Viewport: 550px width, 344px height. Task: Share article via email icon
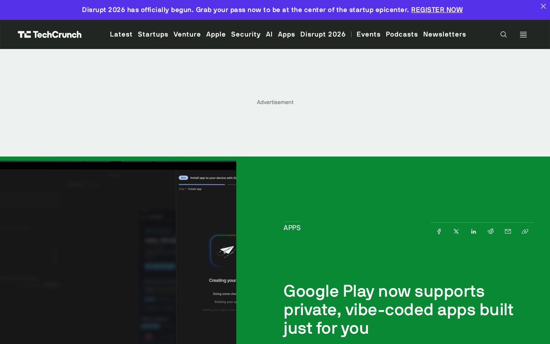[x=508, y=231]
